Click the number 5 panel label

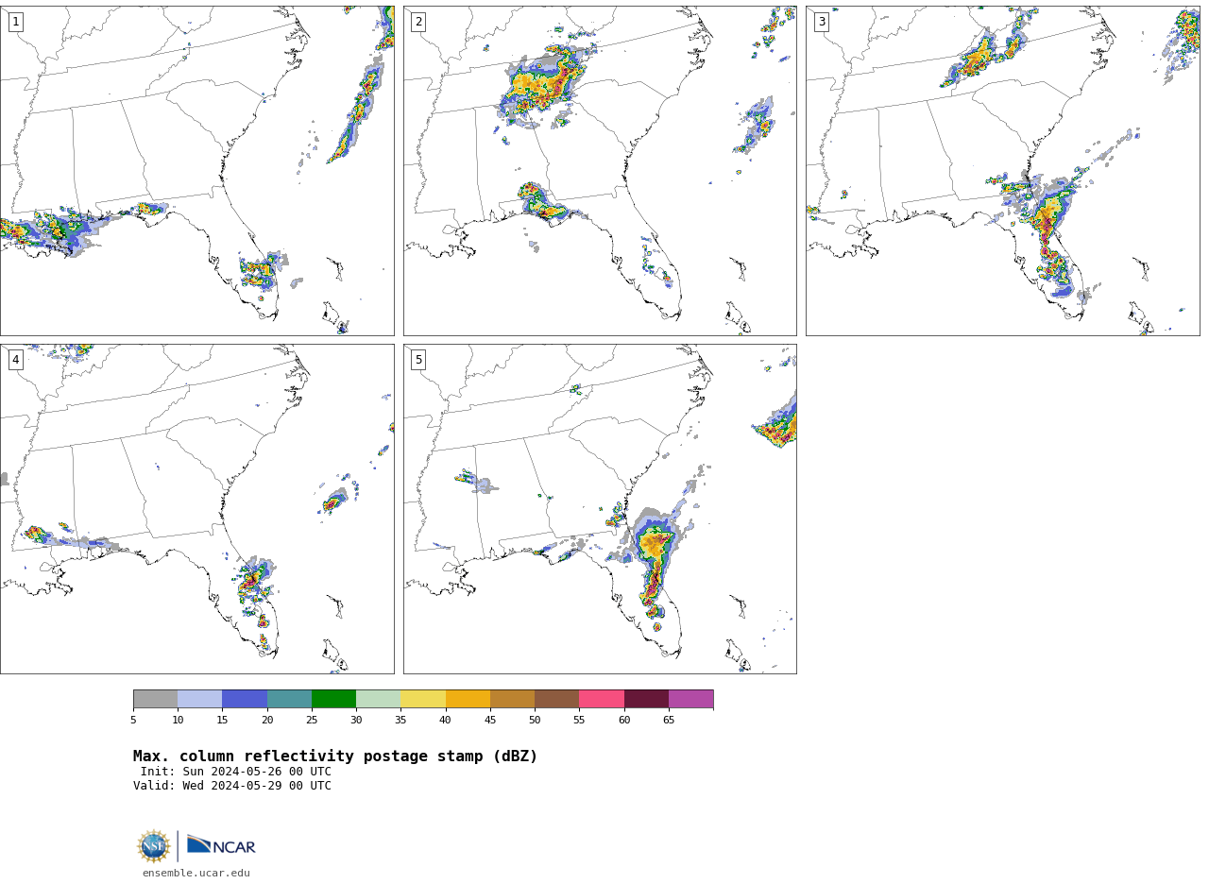[418, 360]
